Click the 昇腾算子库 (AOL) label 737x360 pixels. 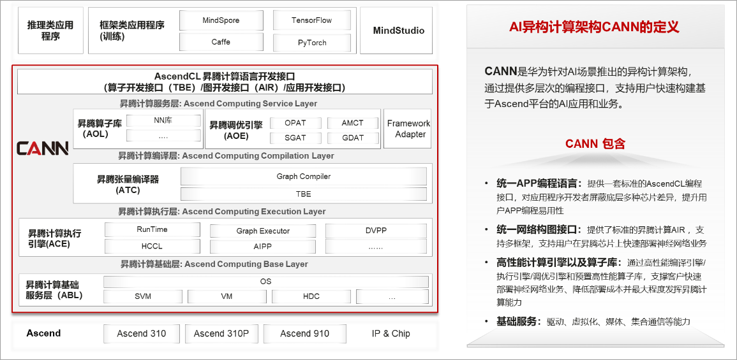pos(99,129)
